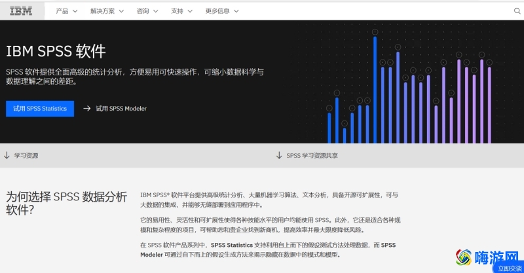Click the IBM SPSS 软件 heading
This screenshot has width=524, height=273.
pyautogui.click(x=56, y=51)
